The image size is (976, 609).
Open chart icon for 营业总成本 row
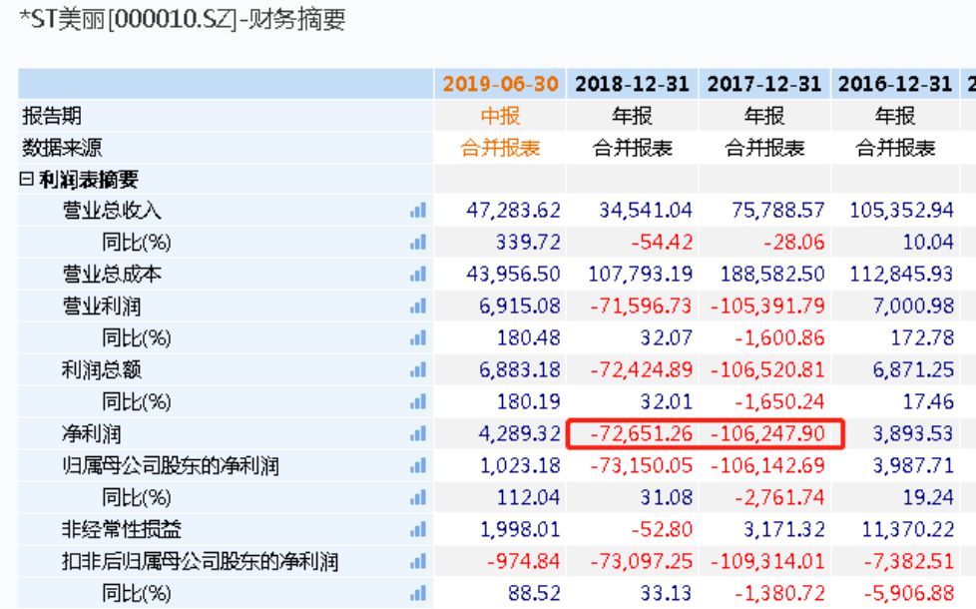pos(418,274)
